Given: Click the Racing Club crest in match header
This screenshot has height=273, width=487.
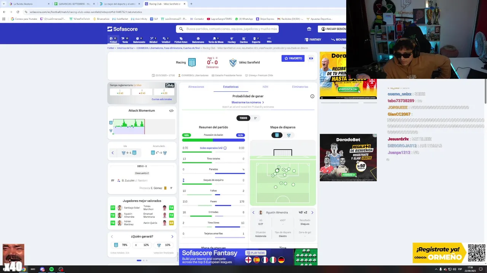Looking at the screenshot, I should pyautogui.click(x=192, y=63).
